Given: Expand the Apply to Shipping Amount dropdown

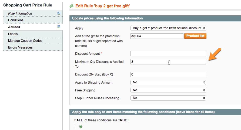Looking at the screenshot, I should (x=168, y=82).
